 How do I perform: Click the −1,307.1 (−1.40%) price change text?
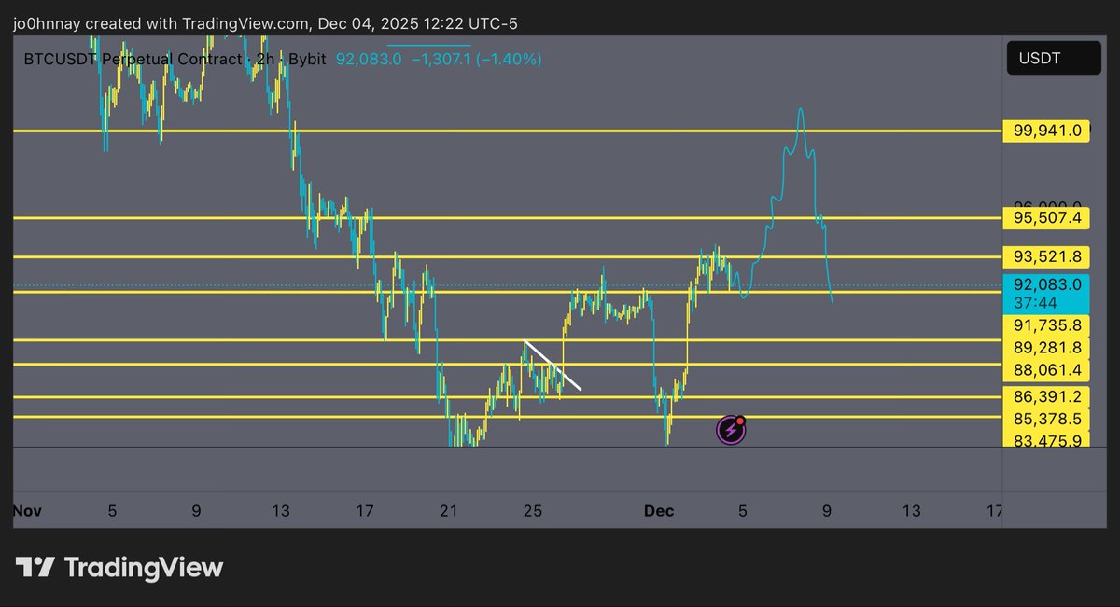[477, 59]
